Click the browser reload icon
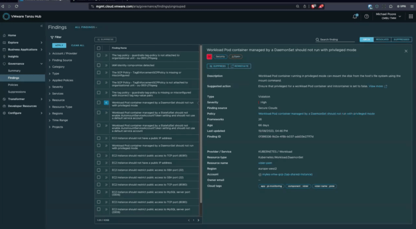 click(x=17, y=7)
